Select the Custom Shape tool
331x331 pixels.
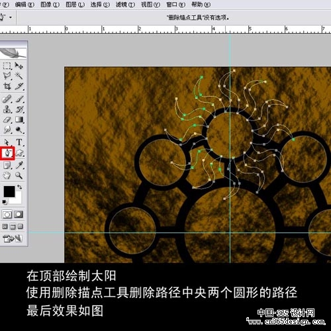pyautogui.click(x=19, y=153)
